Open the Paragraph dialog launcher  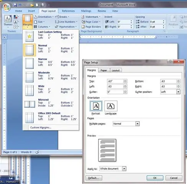(x=164, y=31)
